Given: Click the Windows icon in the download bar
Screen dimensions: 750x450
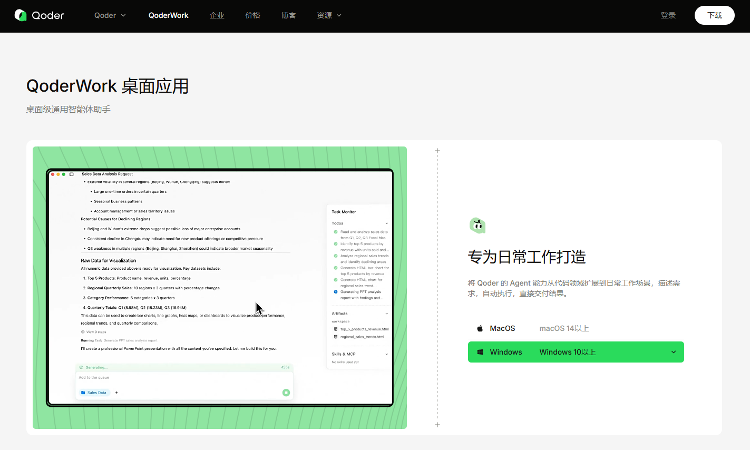Looking at the screenshot, I should coord(481,351).
